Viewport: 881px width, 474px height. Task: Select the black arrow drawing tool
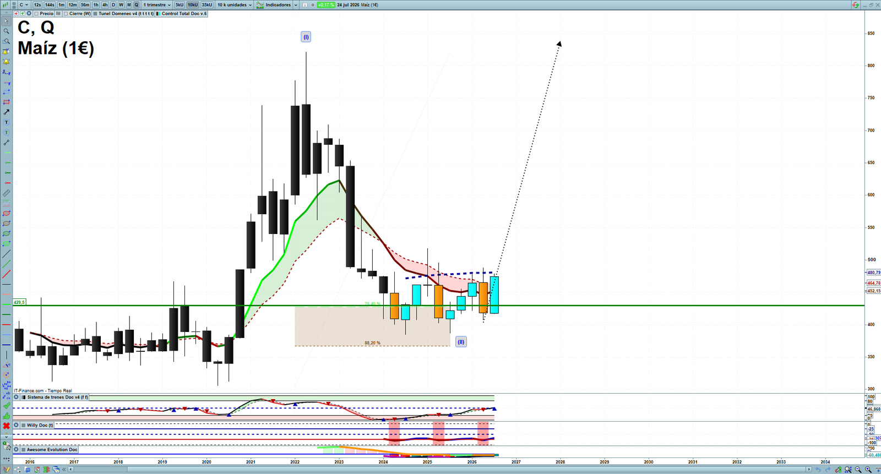tap(6, 112)
